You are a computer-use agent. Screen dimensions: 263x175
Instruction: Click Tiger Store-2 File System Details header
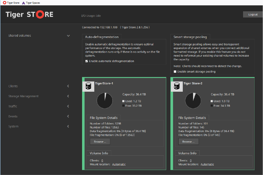tap(192, 118)
